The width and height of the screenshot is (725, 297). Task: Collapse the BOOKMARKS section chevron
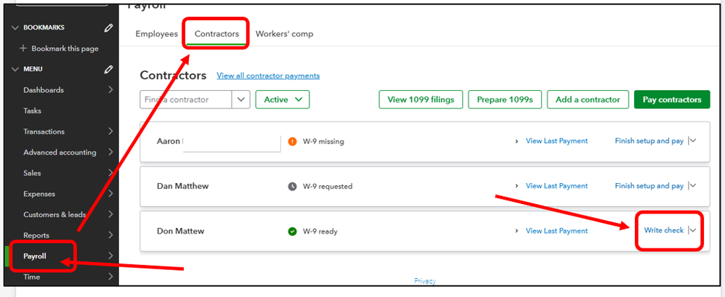(15, 28)
